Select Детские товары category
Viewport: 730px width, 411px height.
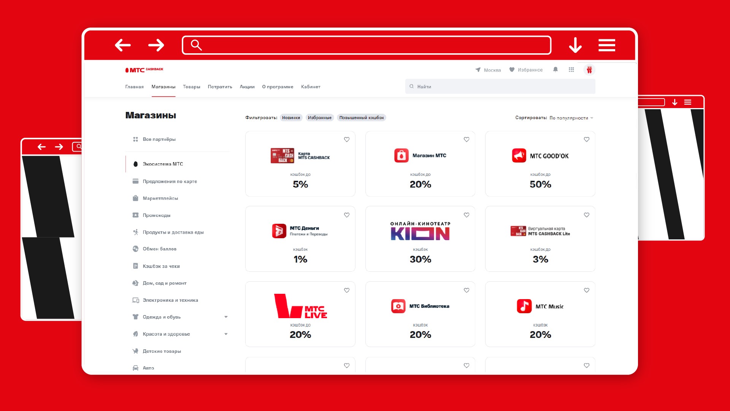click(157, 351)
